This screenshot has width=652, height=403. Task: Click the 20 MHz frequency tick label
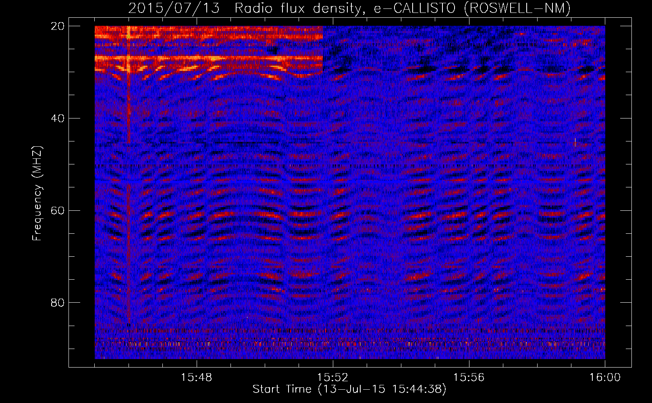(58, 26)
